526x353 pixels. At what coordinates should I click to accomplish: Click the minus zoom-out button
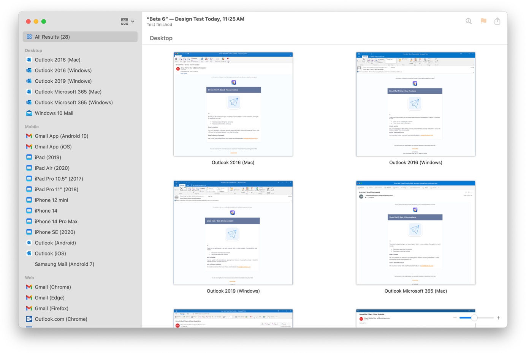pyautogui.click(x=455, y=318)
